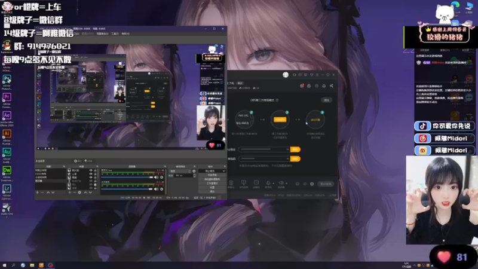Select first scene in OBS scenes list
Screen dimensions: 478x269
coord(51,170)
